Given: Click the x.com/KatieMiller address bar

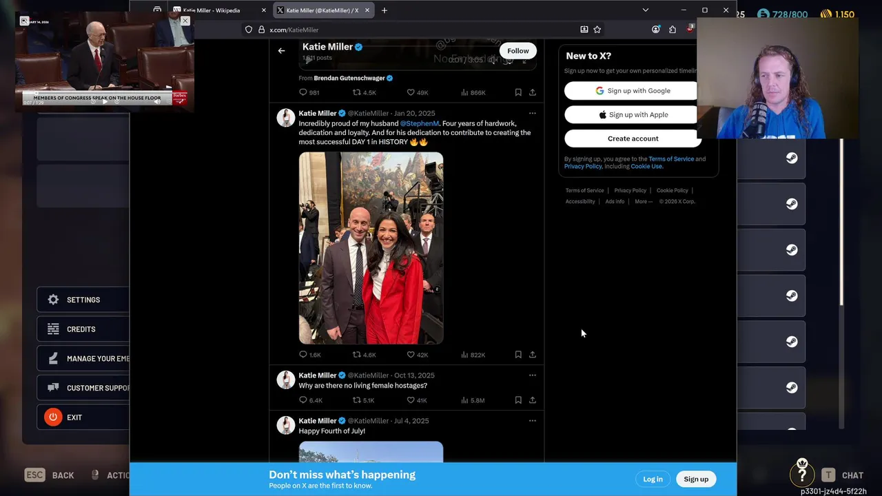Looking at the screenshot, I should click(x=420, y=30).
